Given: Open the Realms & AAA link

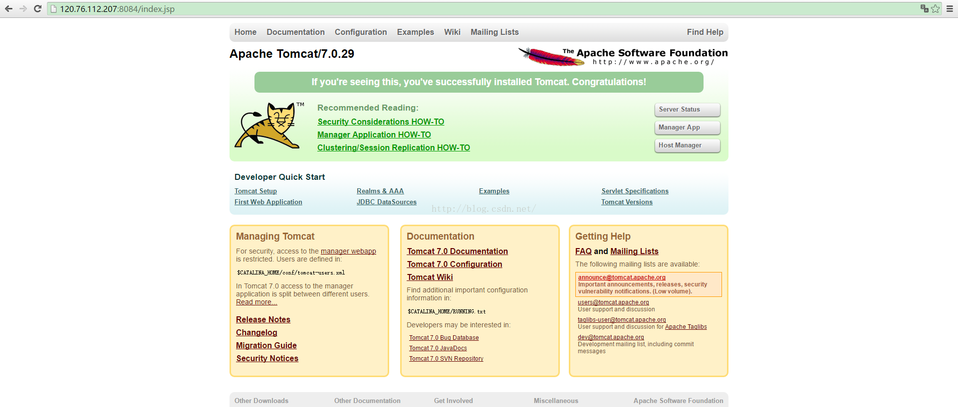Looking at the screenshot, I should pos(380,191).
